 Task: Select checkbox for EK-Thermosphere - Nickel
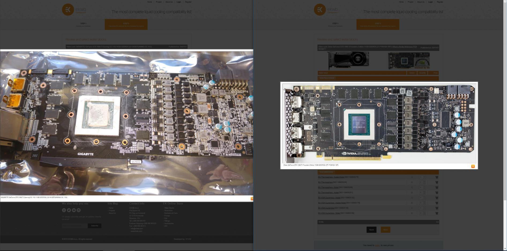(412, 187)
